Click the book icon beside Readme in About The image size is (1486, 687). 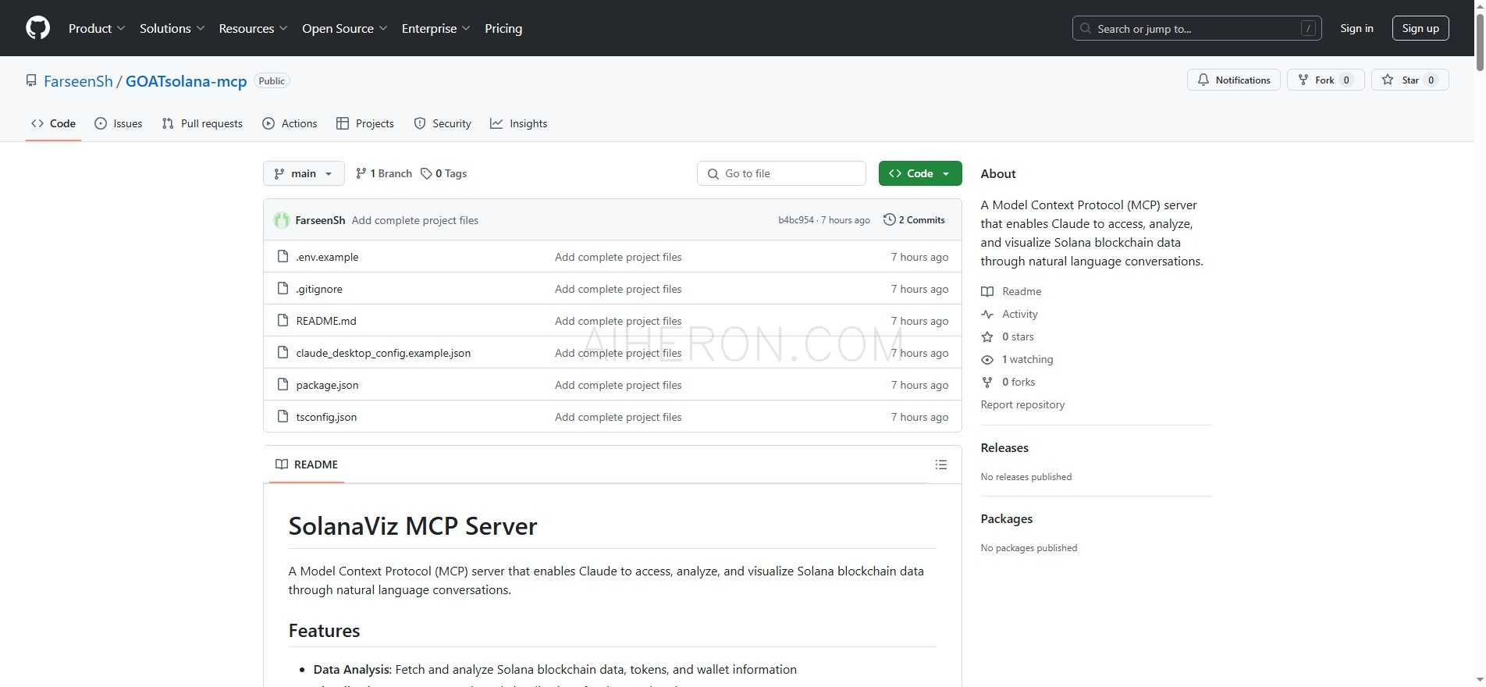click(987, 291)
